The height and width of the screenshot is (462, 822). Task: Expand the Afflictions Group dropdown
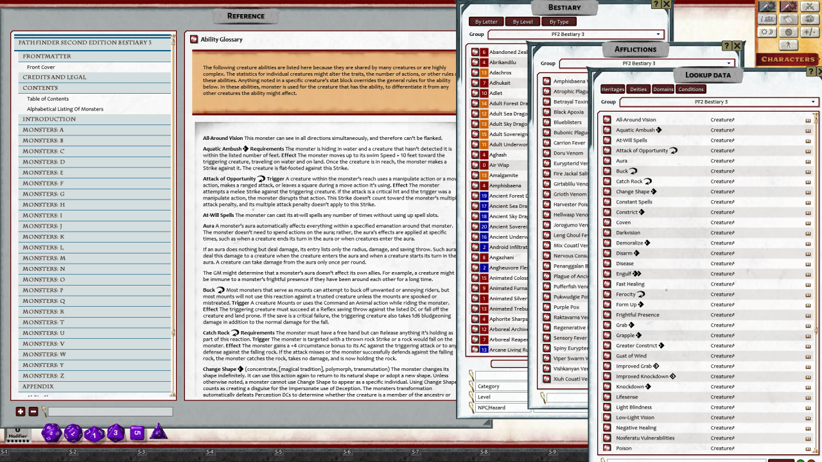pyautogui.click(x=729, y=64)
